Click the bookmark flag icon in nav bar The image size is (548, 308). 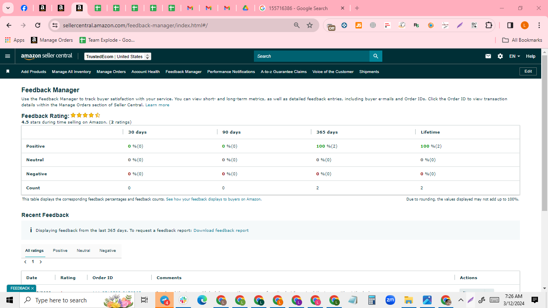pos(8,71)
